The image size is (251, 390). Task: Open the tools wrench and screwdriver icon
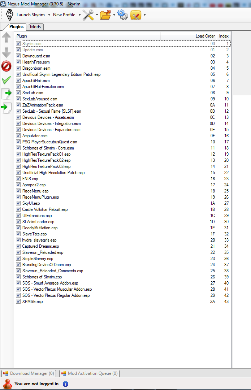[x=88, y=15]
